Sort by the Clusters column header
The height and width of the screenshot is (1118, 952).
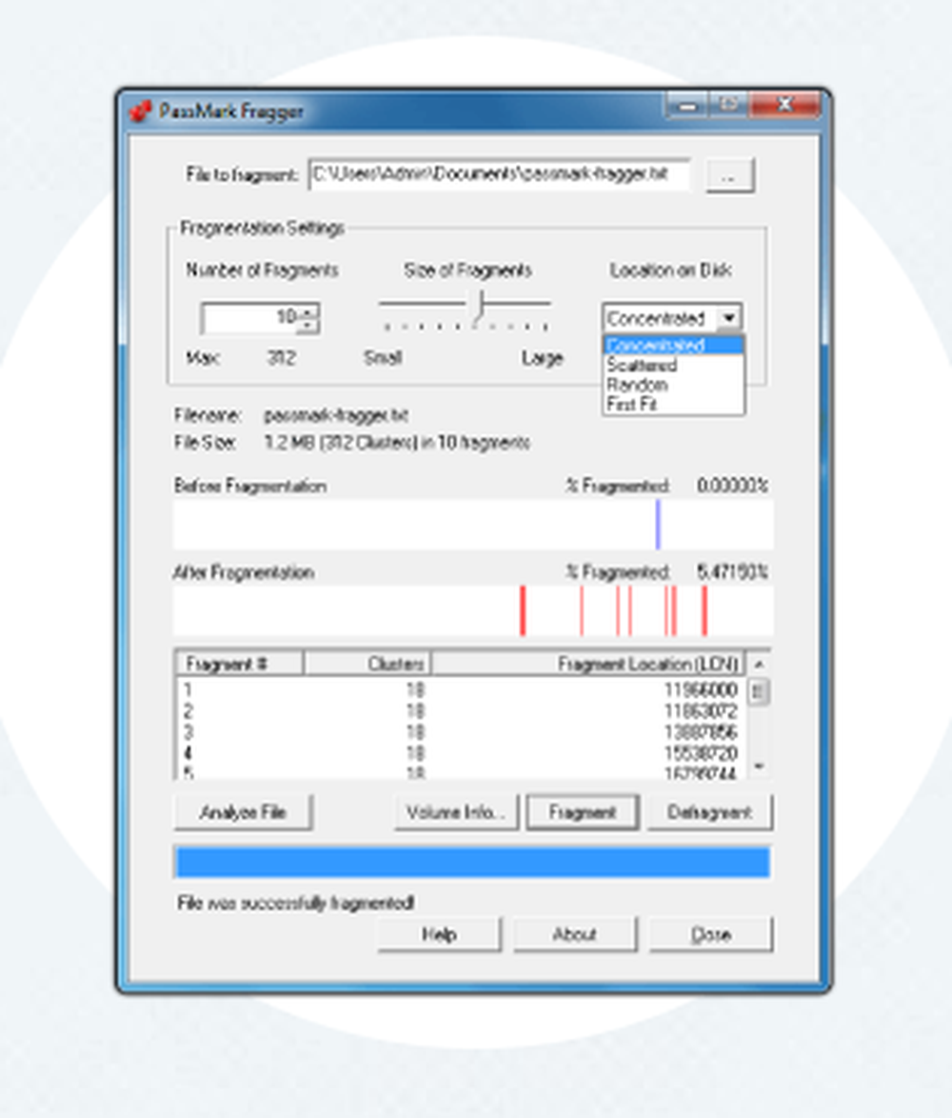[367, 664]
